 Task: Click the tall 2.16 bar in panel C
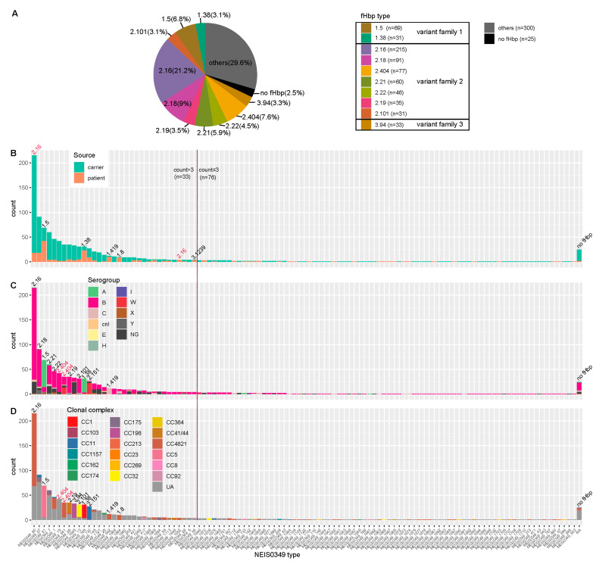[34, 341]
